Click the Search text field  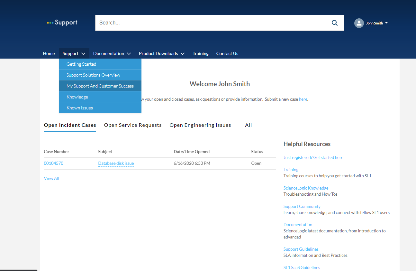210,23
